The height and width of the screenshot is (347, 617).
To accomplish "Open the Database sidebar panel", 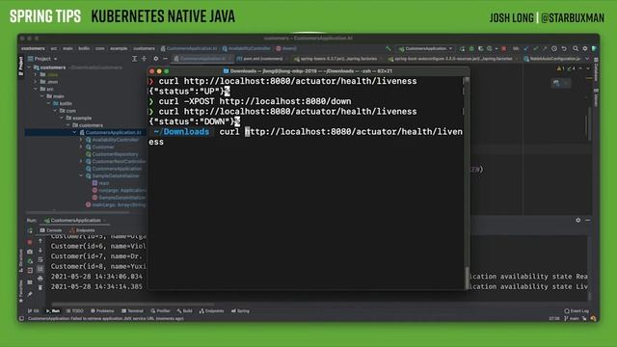I will pyautogui.click(x=596, y=70).
